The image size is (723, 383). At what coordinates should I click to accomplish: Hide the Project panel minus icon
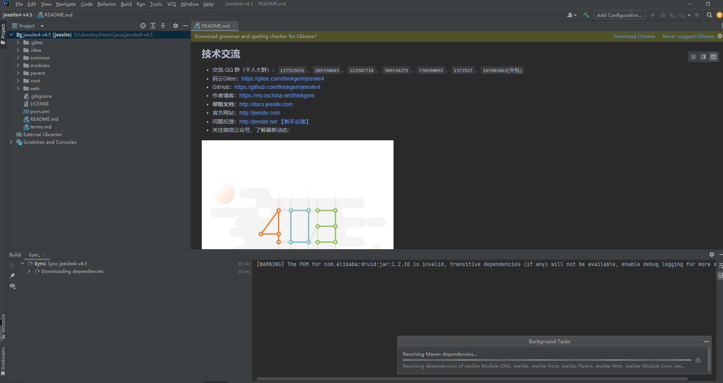click(x=186, y=26)
